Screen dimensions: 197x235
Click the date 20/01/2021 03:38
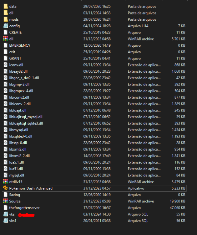pyautogui.click(x=97, y=221)
